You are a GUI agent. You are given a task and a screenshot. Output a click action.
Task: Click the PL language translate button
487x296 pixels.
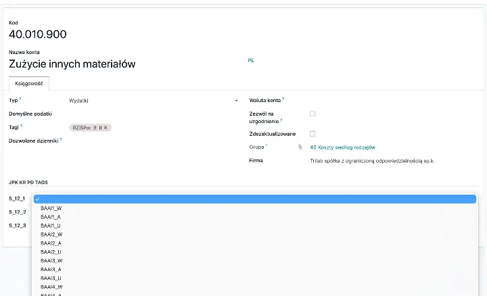click(251, 60)
